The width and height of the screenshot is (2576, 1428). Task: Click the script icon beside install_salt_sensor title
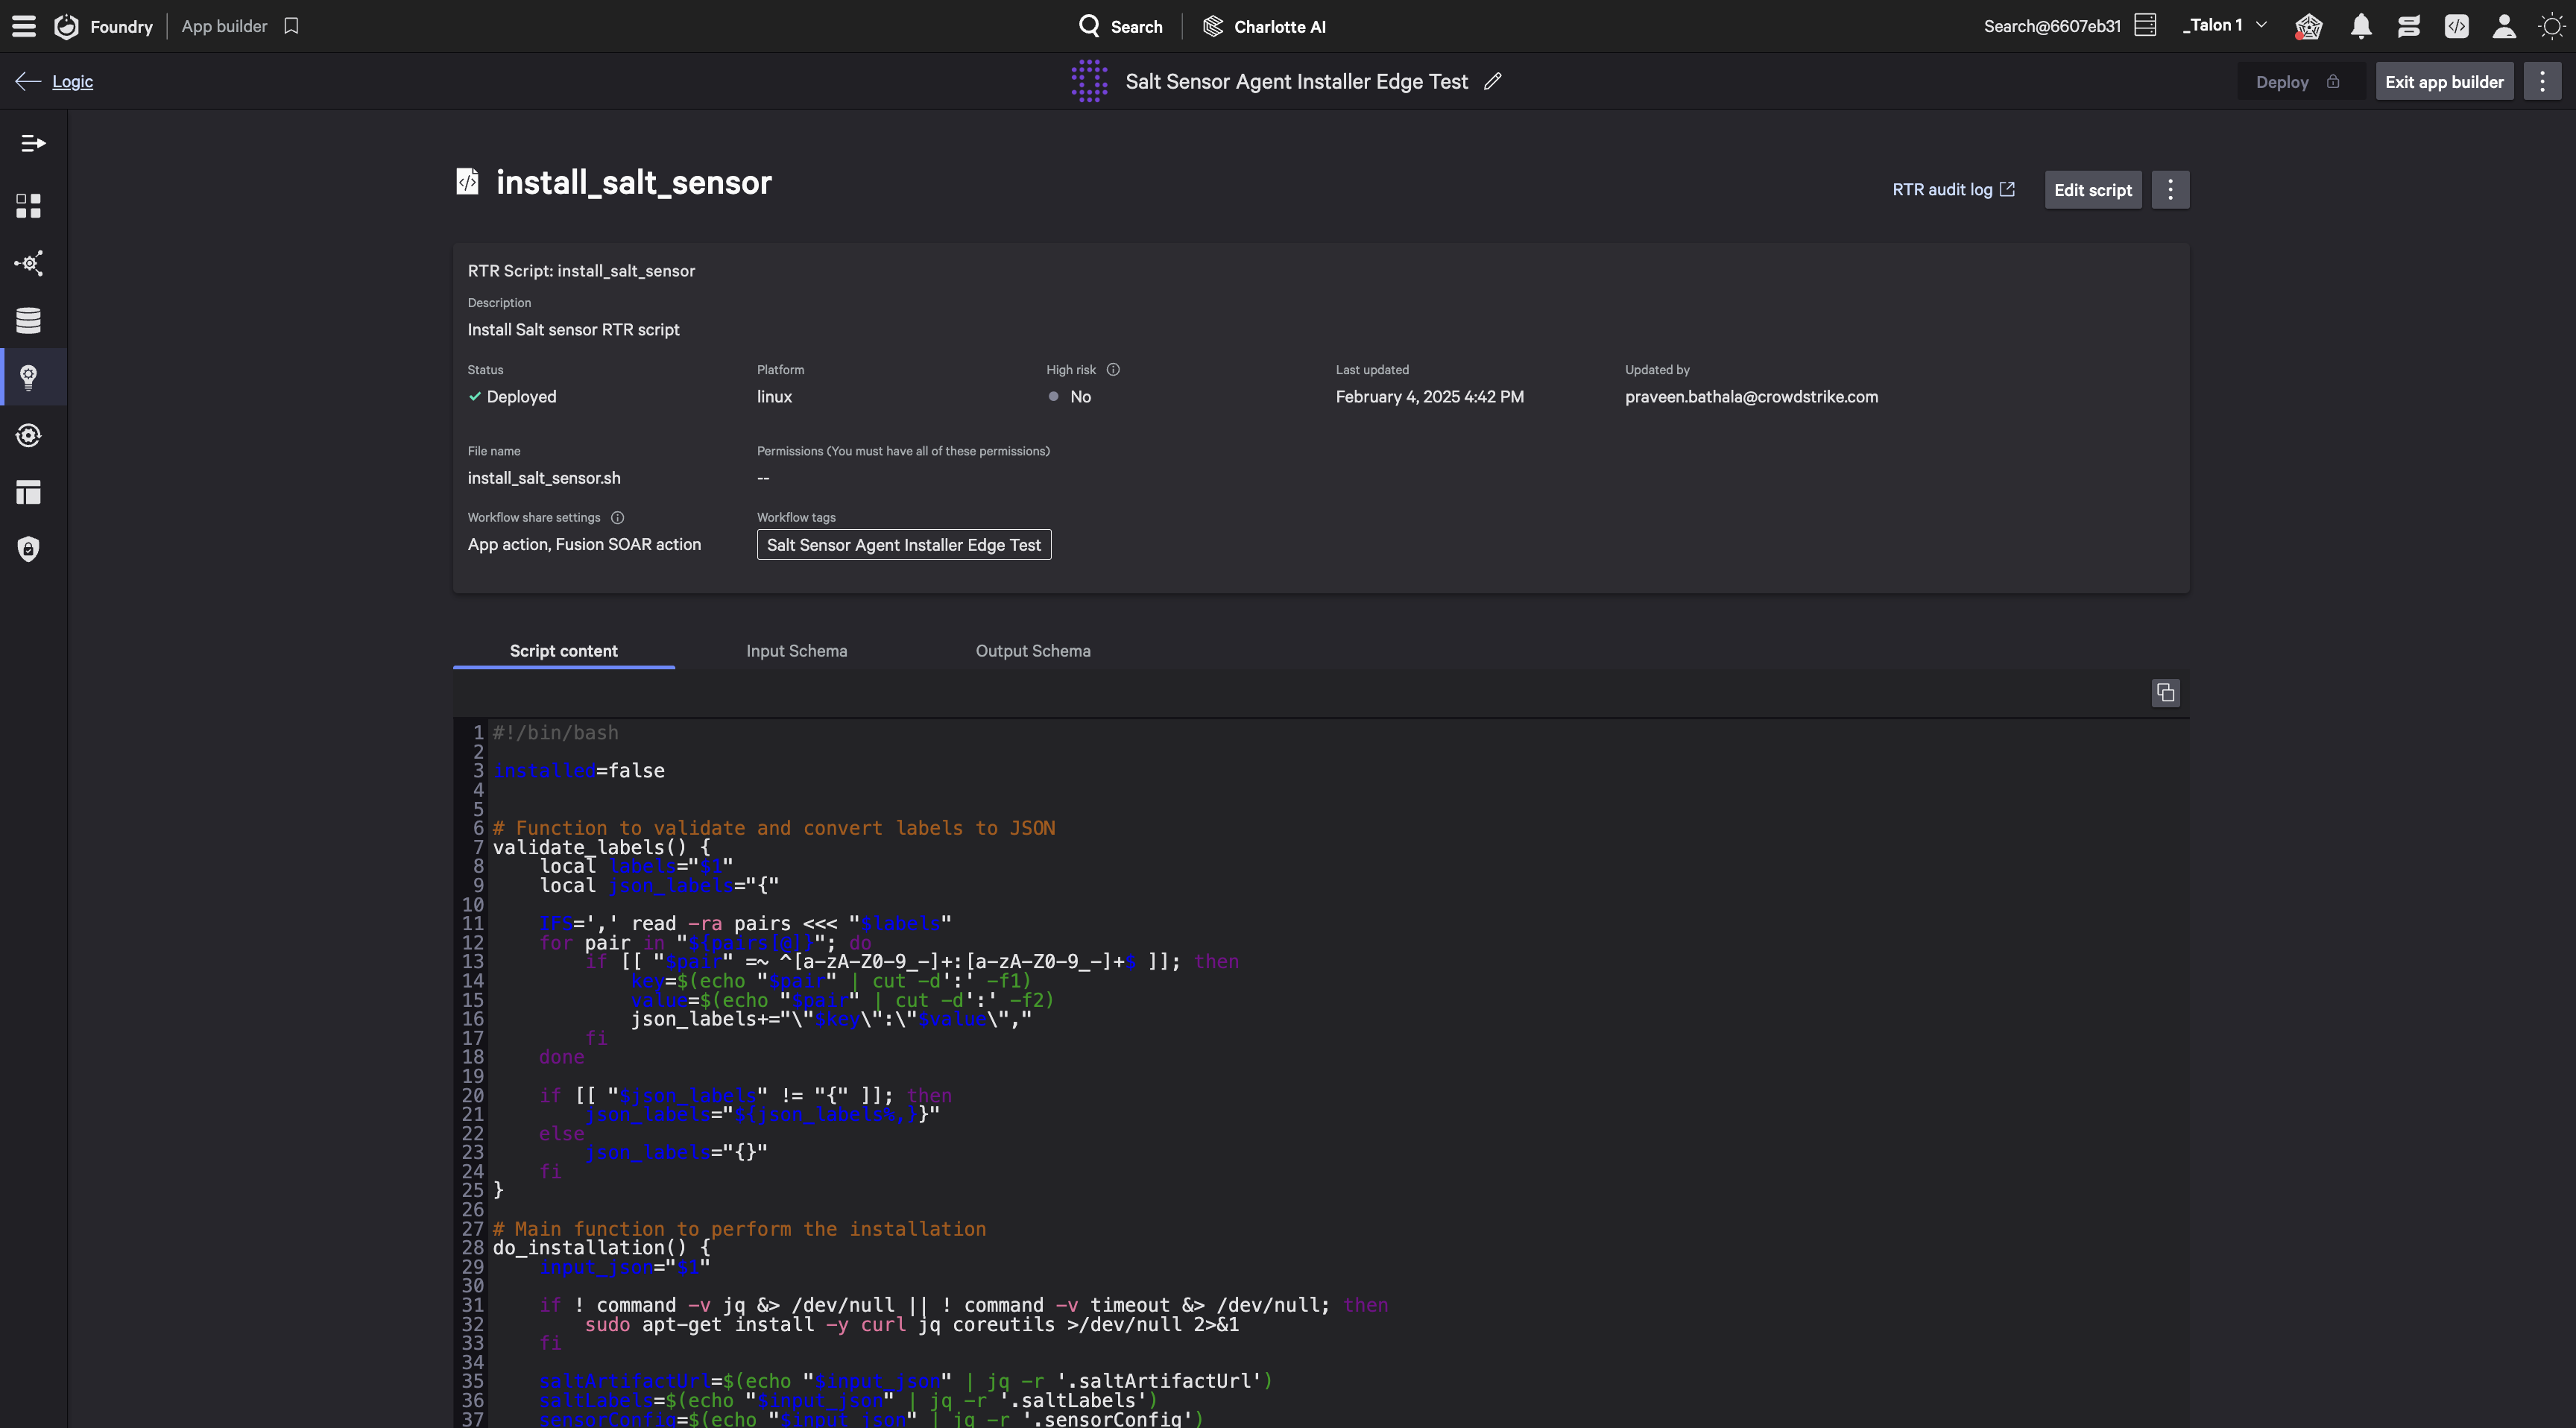tap(467, 181)
